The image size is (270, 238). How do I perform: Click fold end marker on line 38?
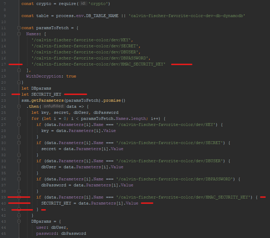(19, 191)
